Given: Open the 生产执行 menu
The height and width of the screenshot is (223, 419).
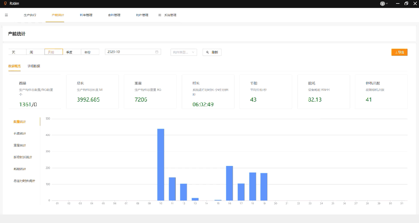Looking at the screenshot, I should click(x=30, y=15).
